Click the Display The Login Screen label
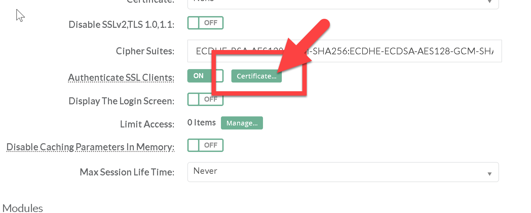 tap(121, 101)
